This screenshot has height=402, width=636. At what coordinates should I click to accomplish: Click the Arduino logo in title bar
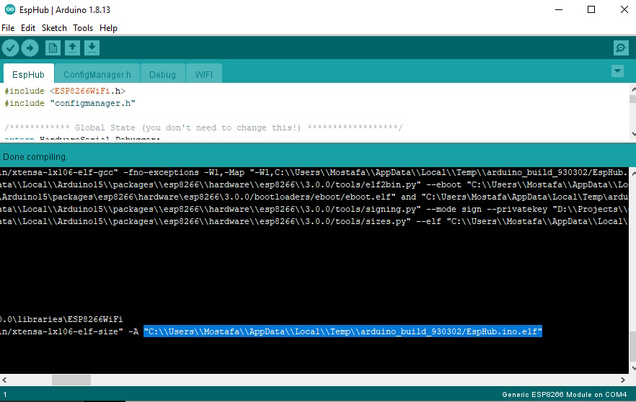10,9
